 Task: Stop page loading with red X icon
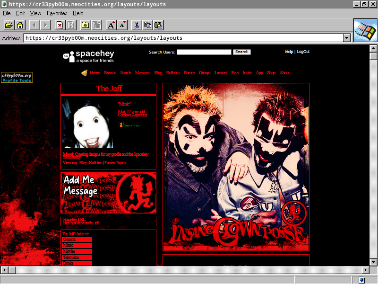click(60, 25)
